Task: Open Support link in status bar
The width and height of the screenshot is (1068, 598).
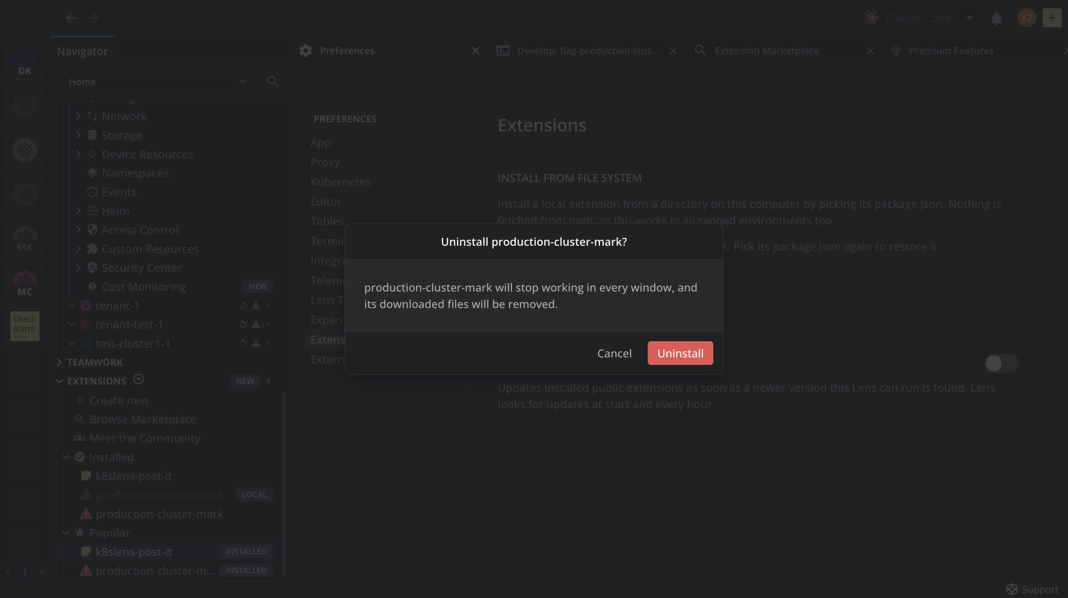Action: [1032, 589]
